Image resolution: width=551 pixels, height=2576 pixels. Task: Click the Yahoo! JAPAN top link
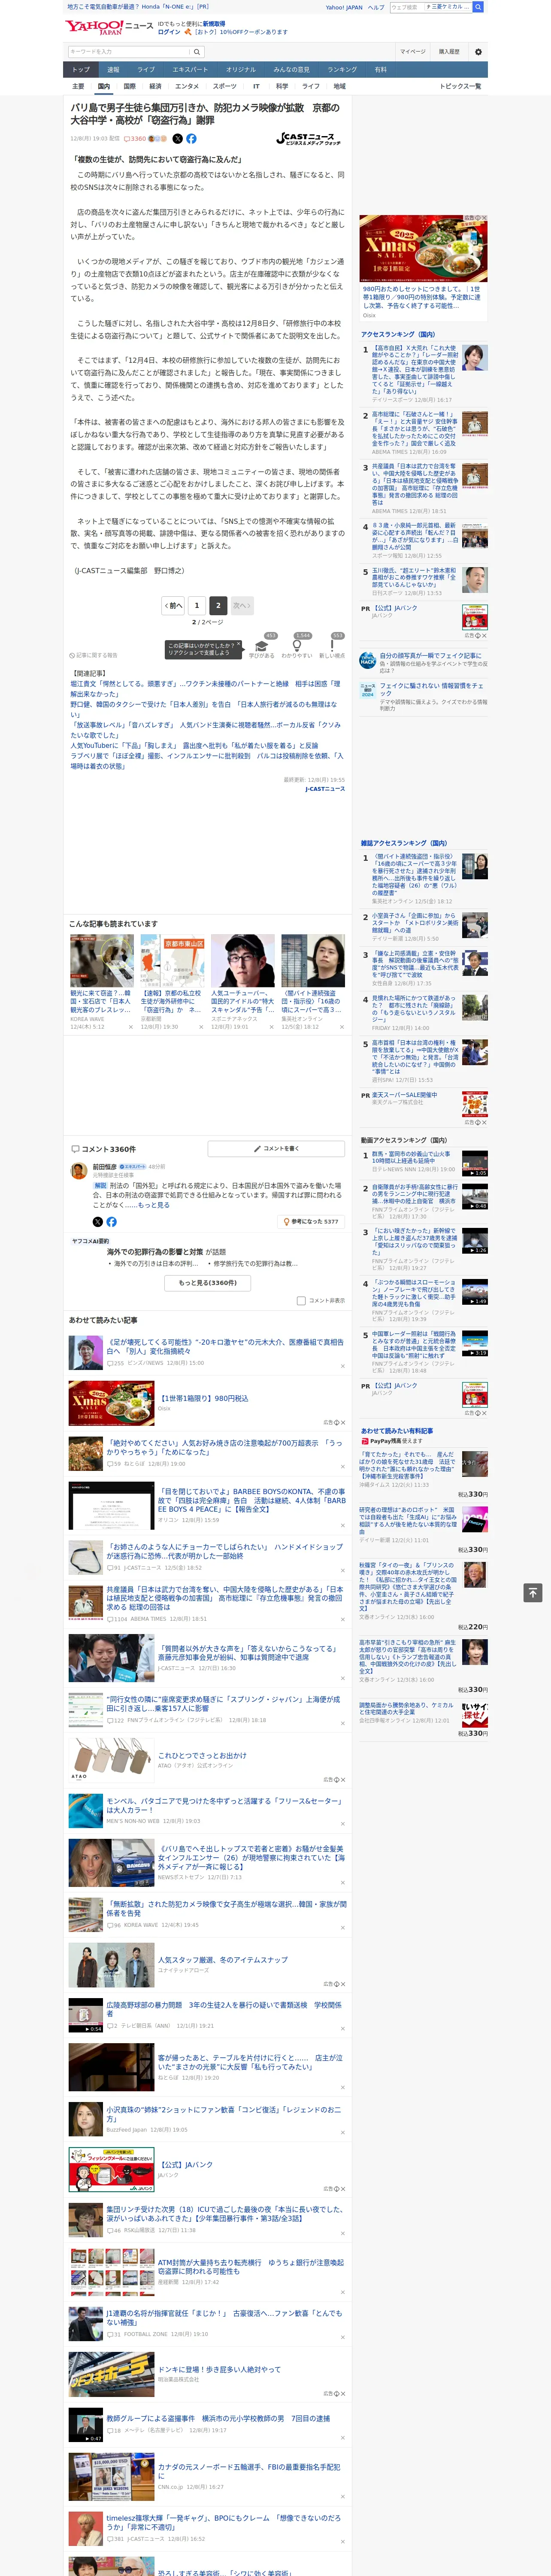point(344,7)
